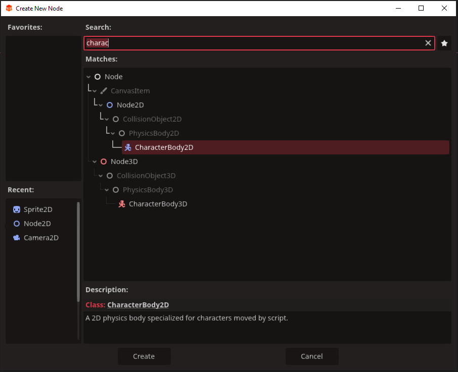Viewport: 458px width, 372px height.
Task: Collapse the CollisionObject3D branch
Action: (x=101, y=176)
